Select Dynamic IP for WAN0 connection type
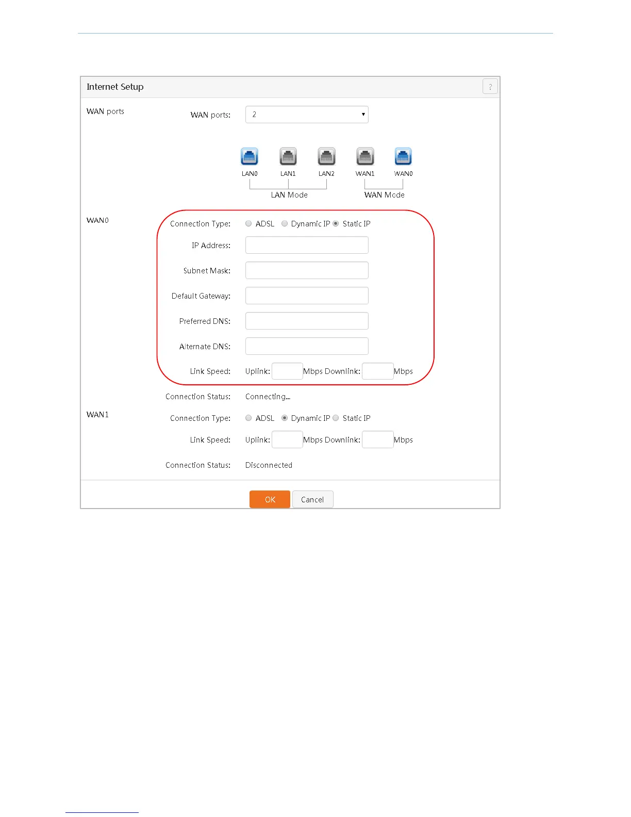631x817 pixels. (x=285, y=223)
